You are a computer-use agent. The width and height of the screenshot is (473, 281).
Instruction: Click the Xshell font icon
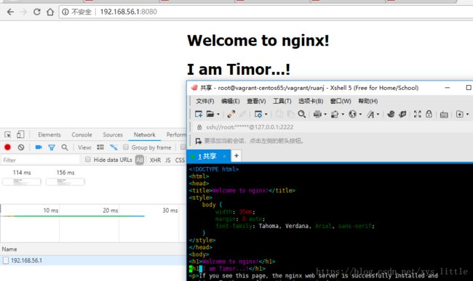click(370, 114)
